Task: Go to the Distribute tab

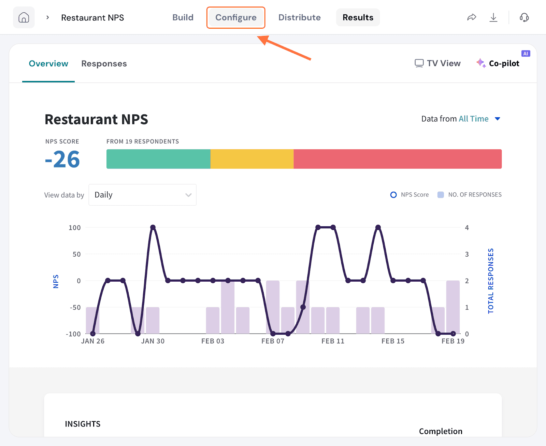Action: pos(299,17)
